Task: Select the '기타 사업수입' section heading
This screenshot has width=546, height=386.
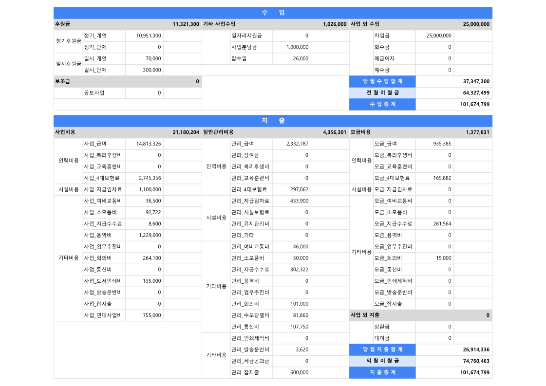Action: (x=219, y=24)
